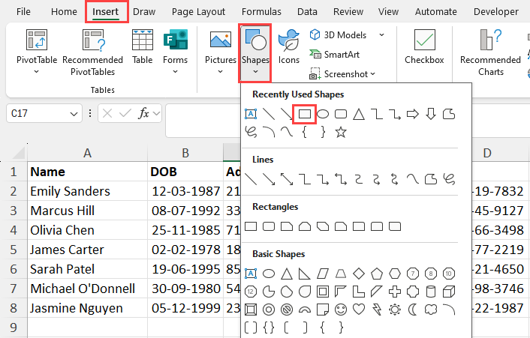Switch to the Page Layout tab
Image resolution: width=530 pixels, height=338 pixels.
(198, 12)
